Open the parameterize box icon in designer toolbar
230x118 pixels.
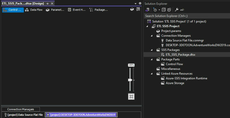pyautogui.click(x=132, y=9)
